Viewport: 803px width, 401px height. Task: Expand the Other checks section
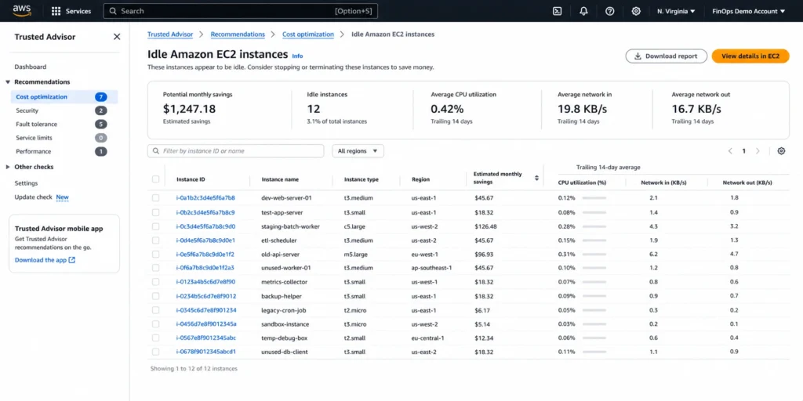(x=8, y=167)
